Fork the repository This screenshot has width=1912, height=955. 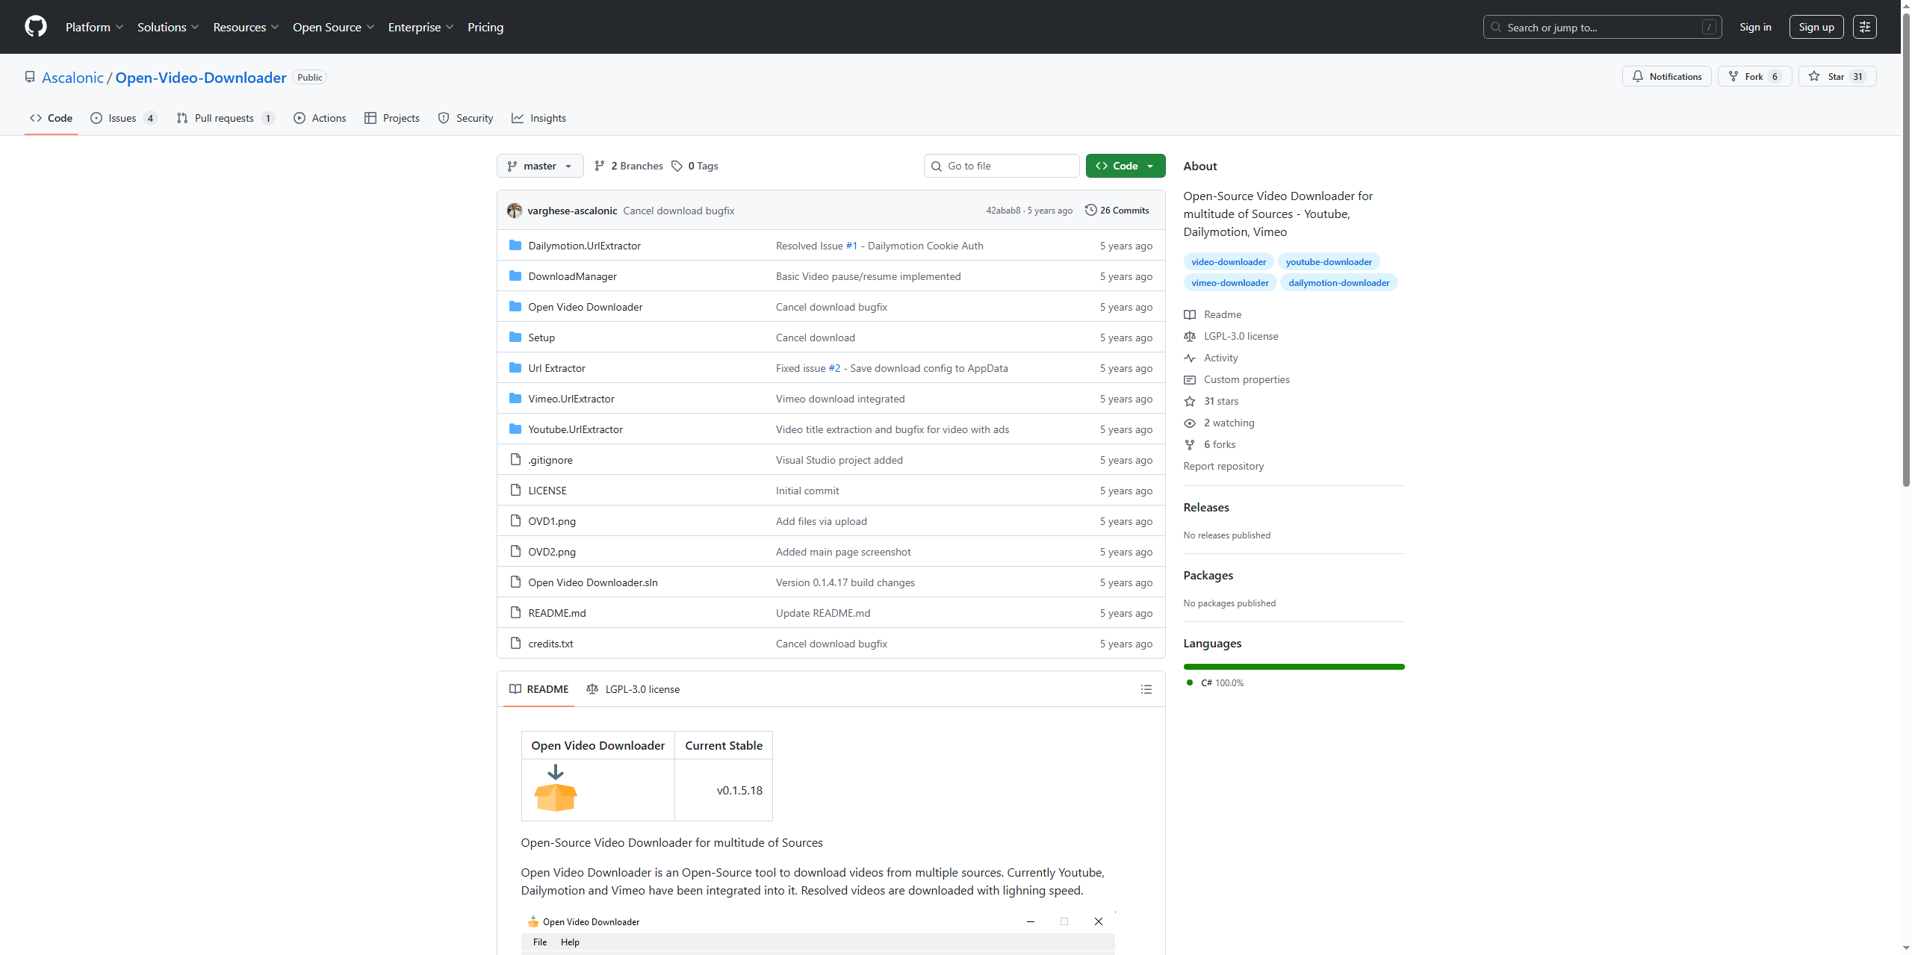point(1753,77)
